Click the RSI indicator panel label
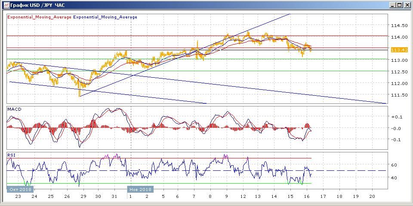 tap(11, 155)
